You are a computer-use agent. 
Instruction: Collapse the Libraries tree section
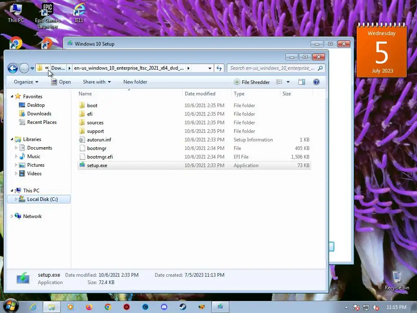tap(12, 139)
